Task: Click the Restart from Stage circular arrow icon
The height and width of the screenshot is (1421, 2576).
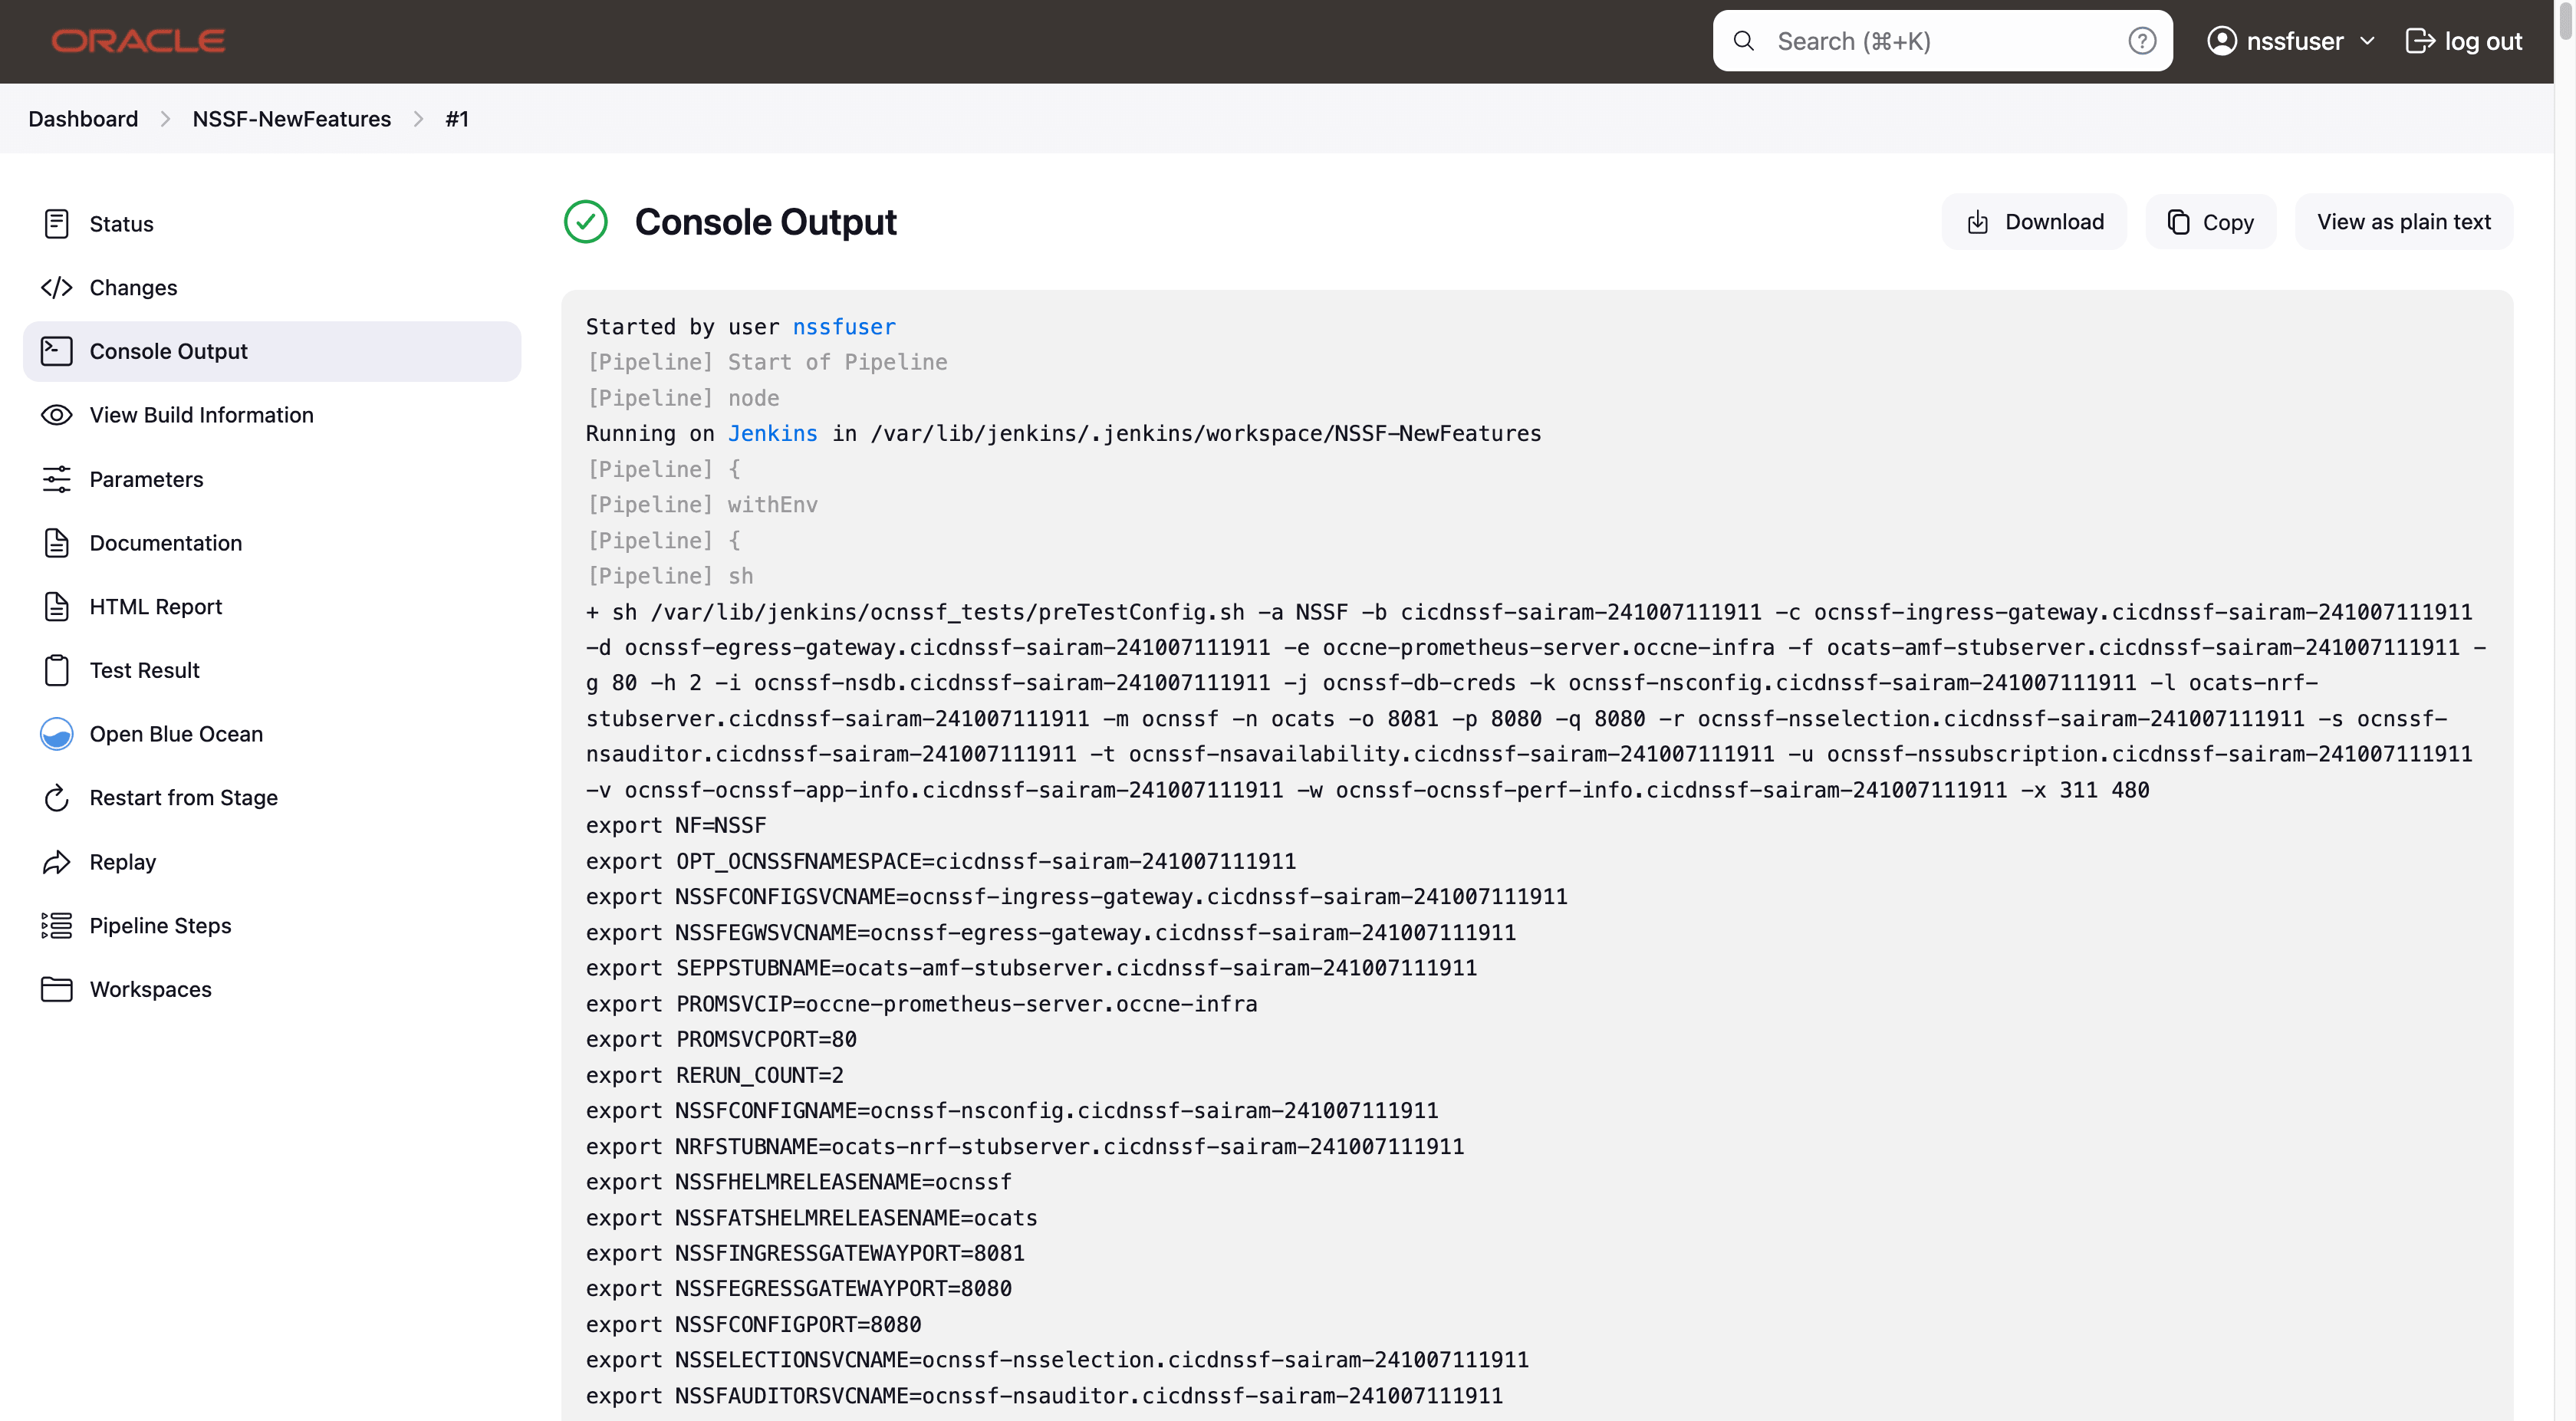Action: [x=56, y=798]
